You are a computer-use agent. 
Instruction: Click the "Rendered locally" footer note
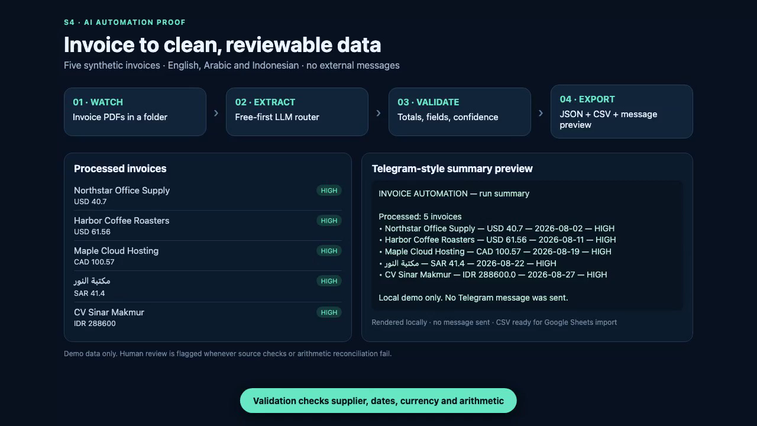pyautogui.click(x=494, y=322)
